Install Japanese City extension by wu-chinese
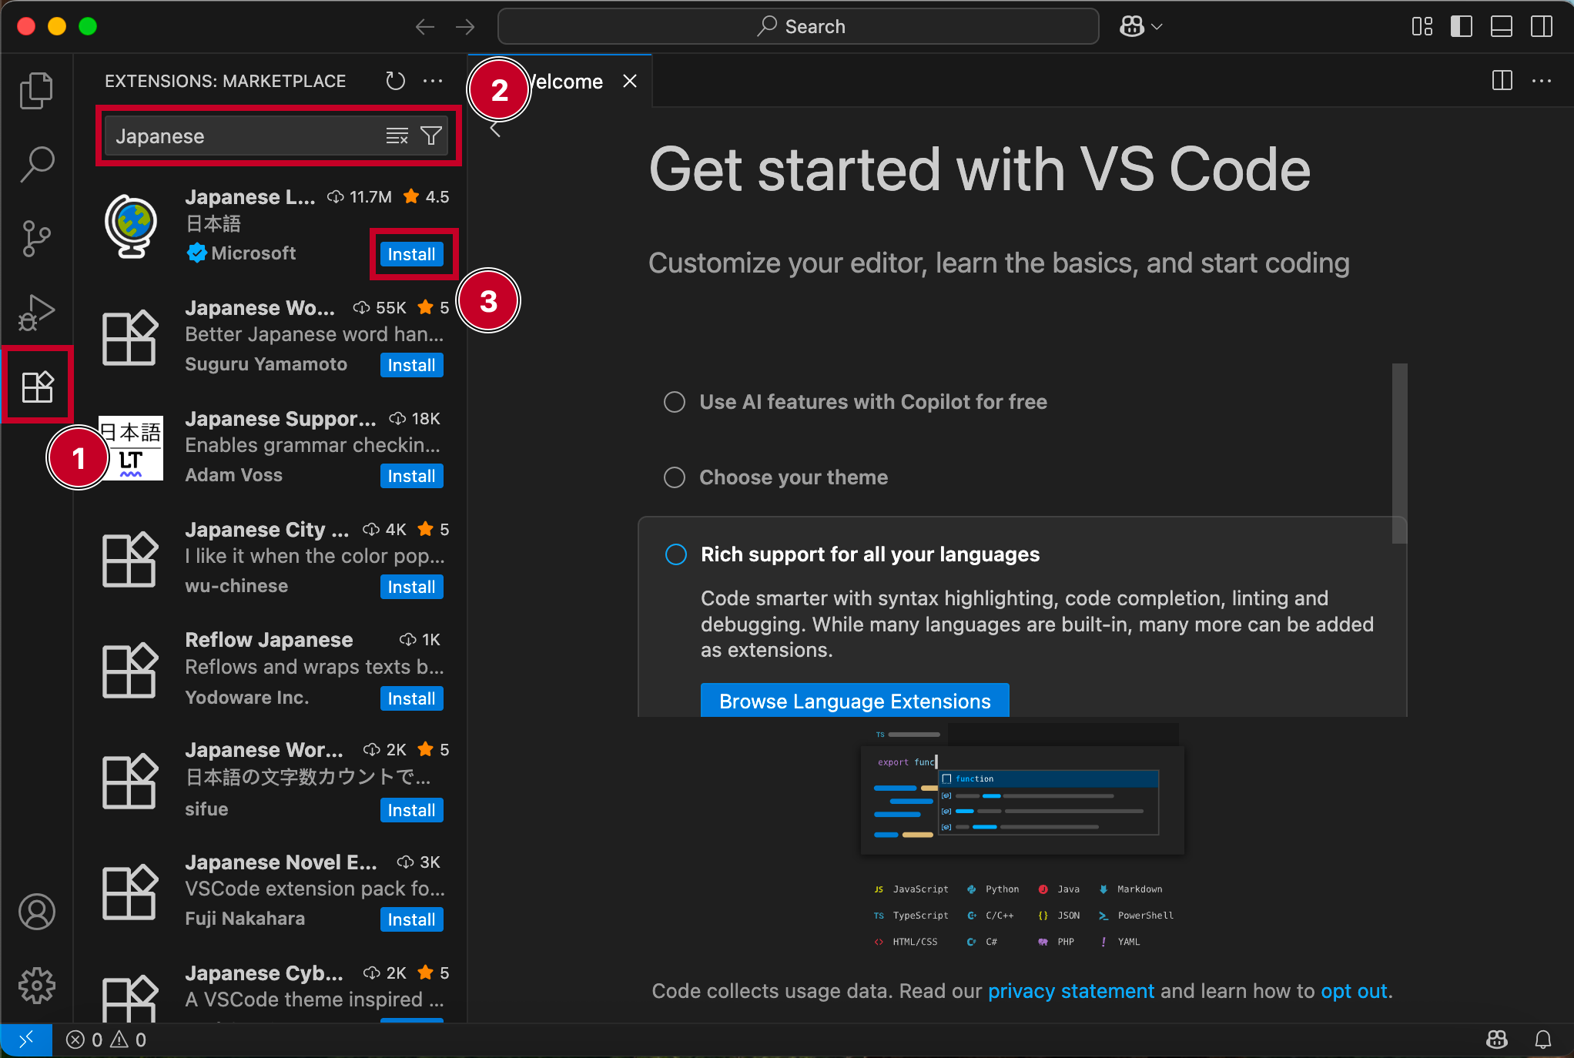 click(x=411, y=587)
